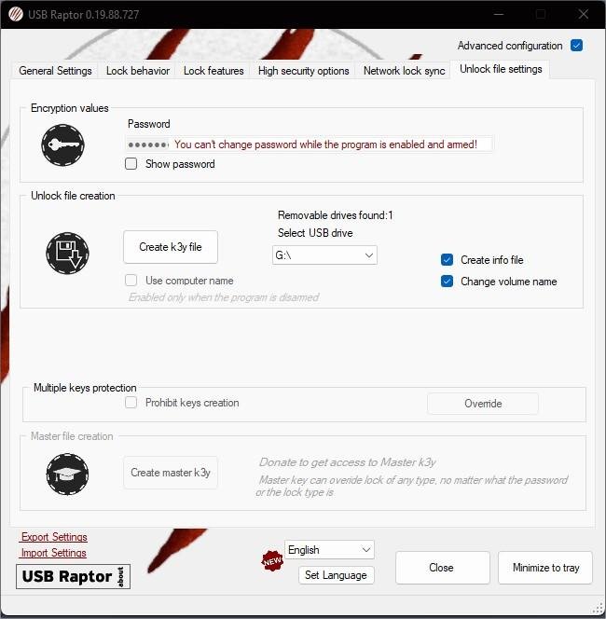
Task: Click the key icon in Encryption values
Action: [x=62, y=144]
